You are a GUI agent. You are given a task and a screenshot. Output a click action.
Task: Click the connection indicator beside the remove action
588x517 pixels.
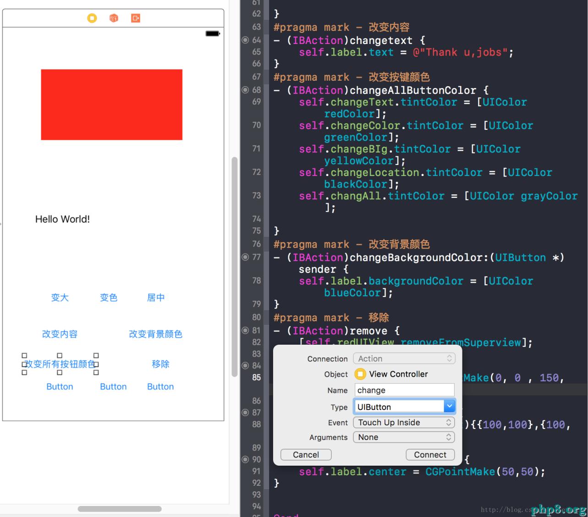[246, 330]
